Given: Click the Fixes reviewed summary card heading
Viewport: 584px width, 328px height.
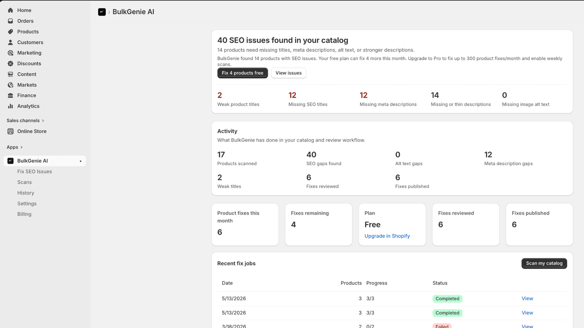Looking at the screenshot, I should tap(456, 213).
